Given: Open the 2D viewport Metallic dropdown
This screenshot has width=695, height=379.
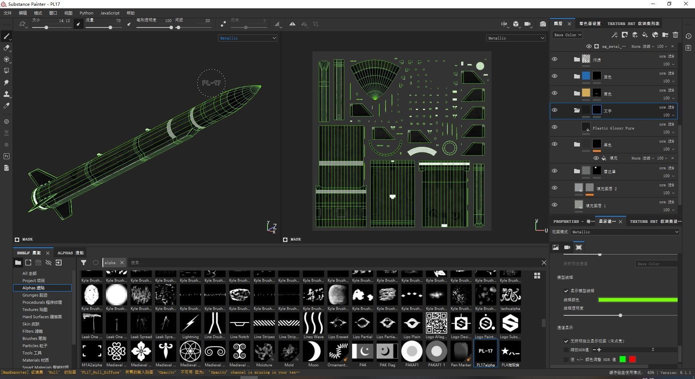Looking at the screenshot, I should click(x=515, y=38).
